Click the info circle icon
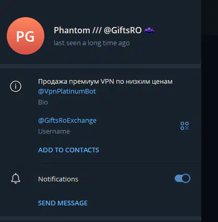This screenshot has height=222, width=218. coord(16,86)
